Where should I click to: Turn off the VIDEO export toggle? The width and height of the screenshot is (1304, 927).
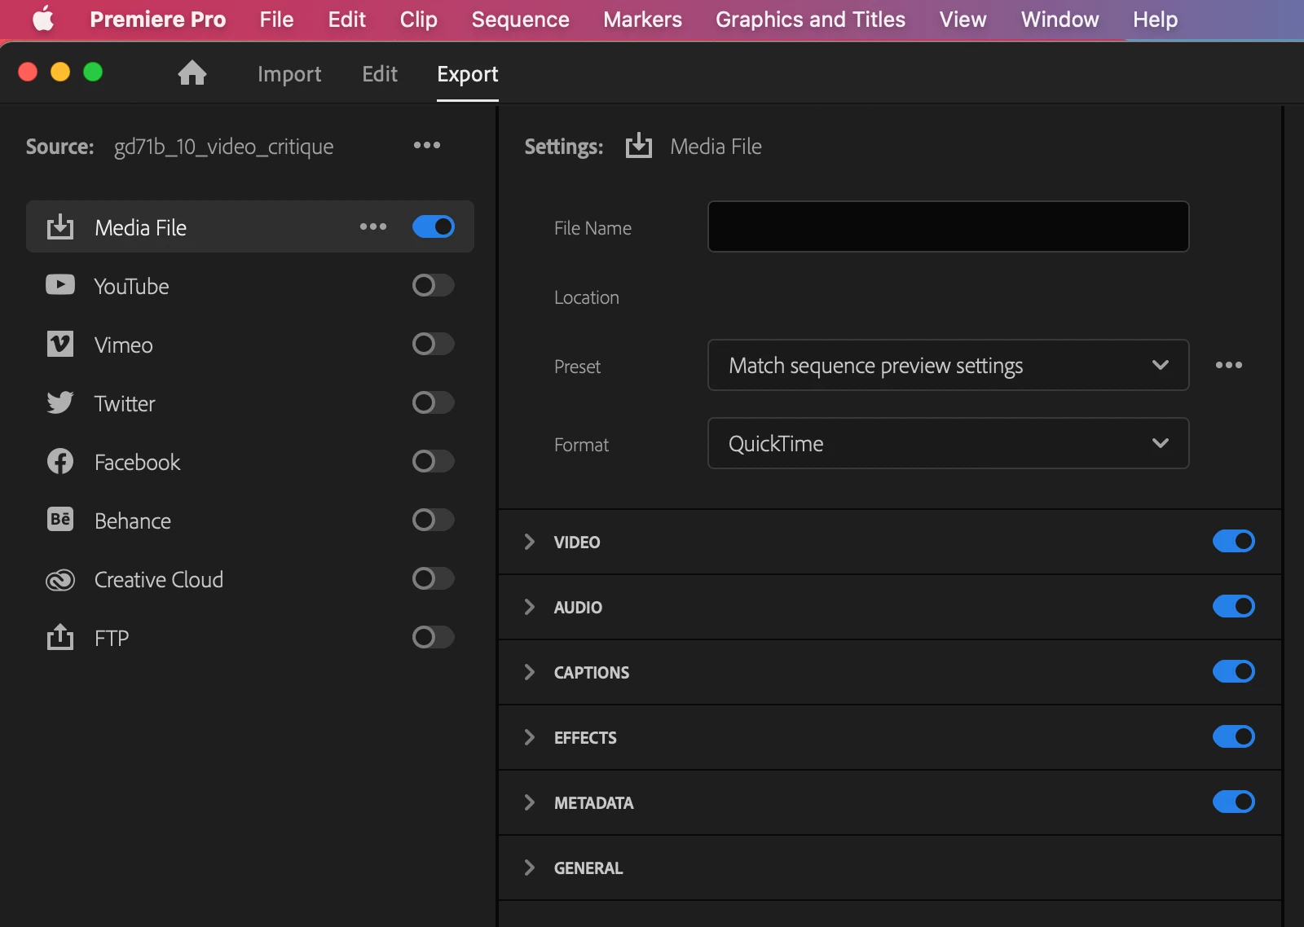(x=1234, y=541)
